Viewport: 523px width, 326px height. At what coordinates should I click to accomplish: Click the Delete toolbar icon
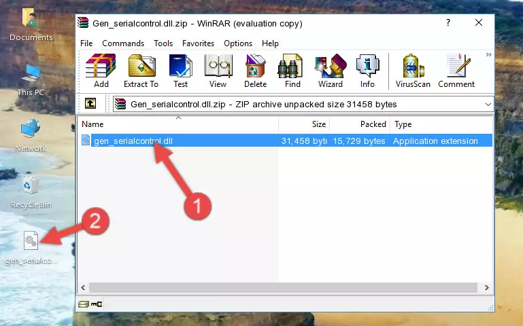click(256, 71)
